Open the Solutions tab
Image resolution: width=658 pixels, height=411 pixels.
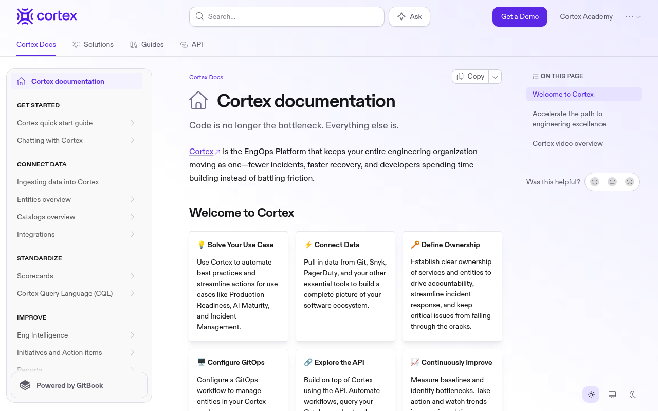tap(93, 45)
